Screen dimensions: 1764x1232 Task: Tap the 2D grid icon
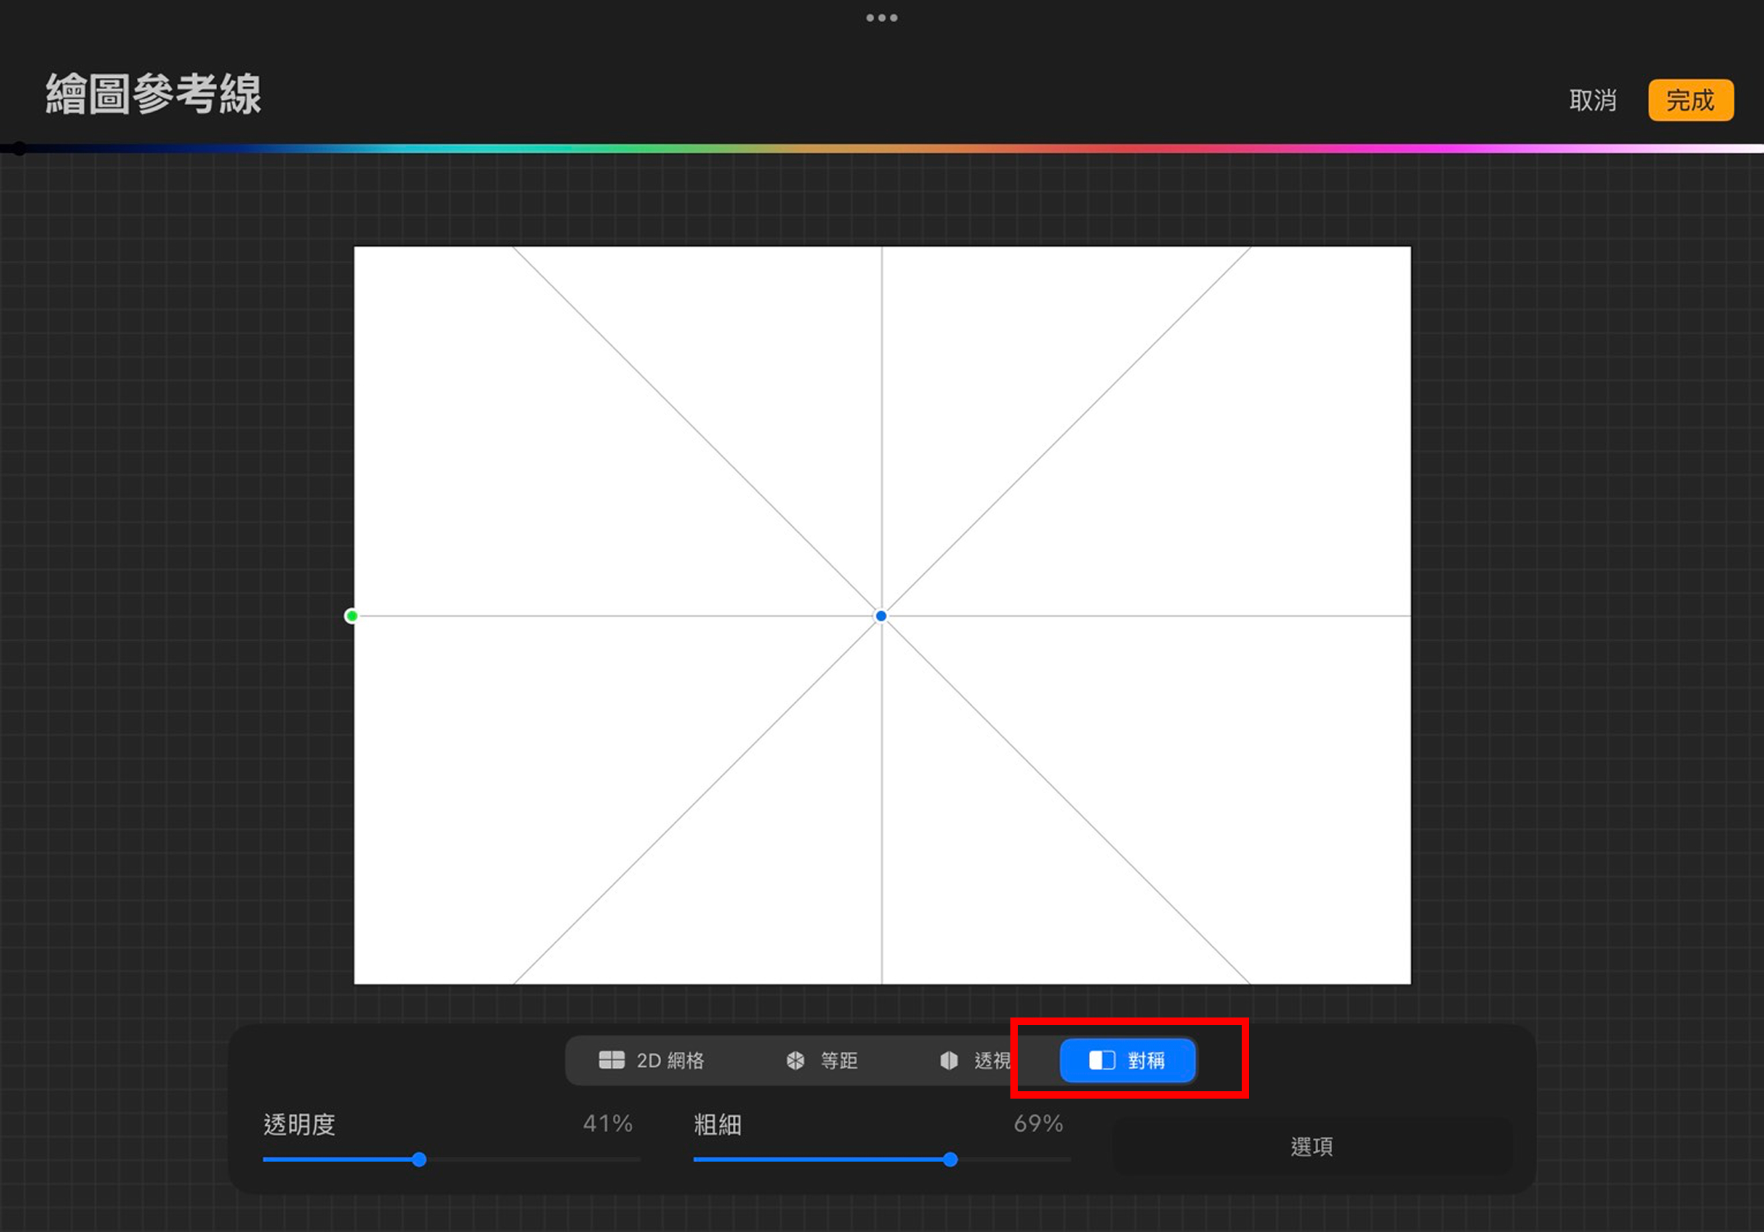click(611, 1060)
